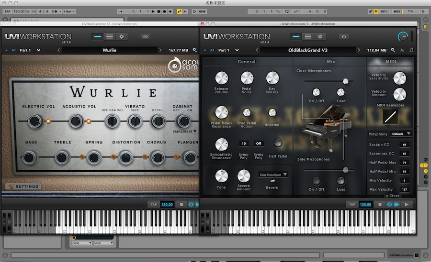Click the MIDI section header
Viewport: 431px width, 262px height.
[391, 62]
